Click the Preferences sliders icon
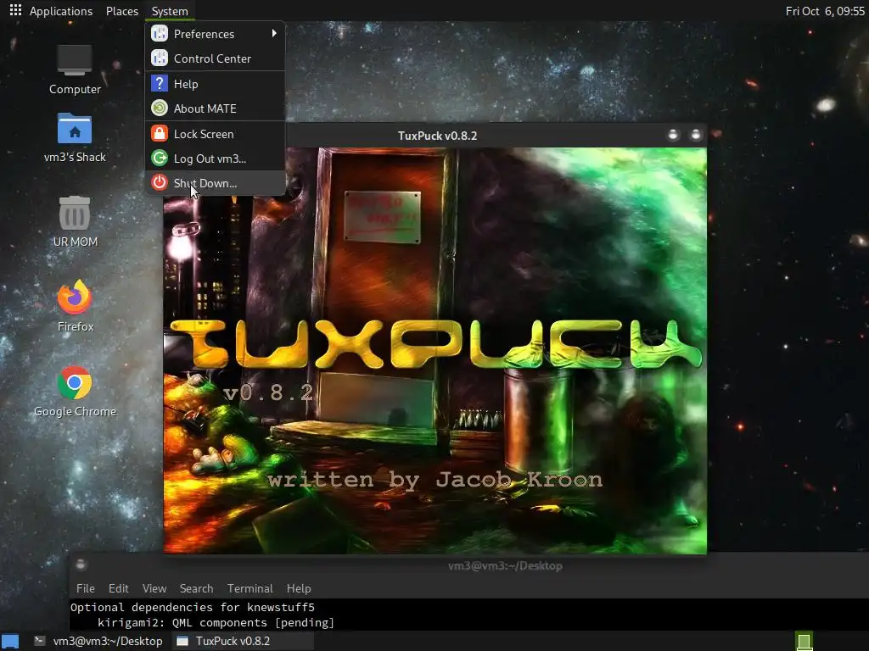 tap(160, 34)
